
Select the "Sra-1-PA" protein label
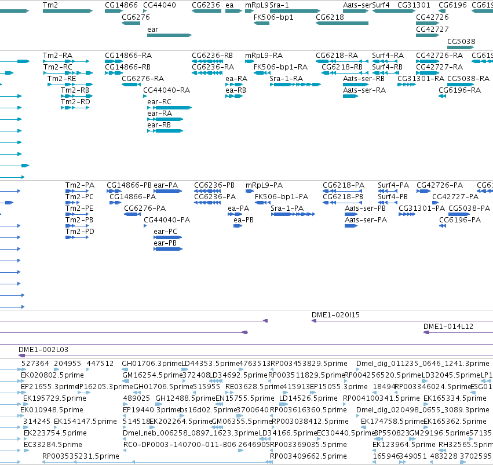(x=287, y=208)
